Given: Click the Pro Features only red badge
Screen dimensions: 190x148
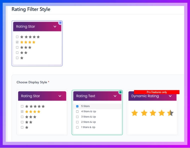Looking at the screenshot, I should [x=157, y=92].
